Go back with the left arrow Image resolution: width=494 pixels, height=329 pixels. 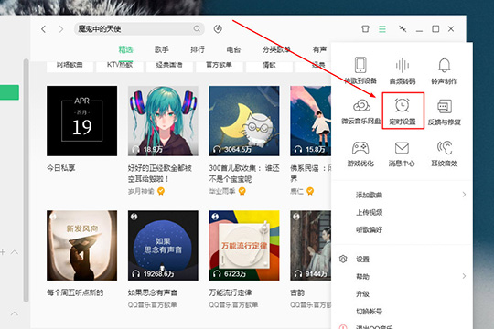(44, 29)
